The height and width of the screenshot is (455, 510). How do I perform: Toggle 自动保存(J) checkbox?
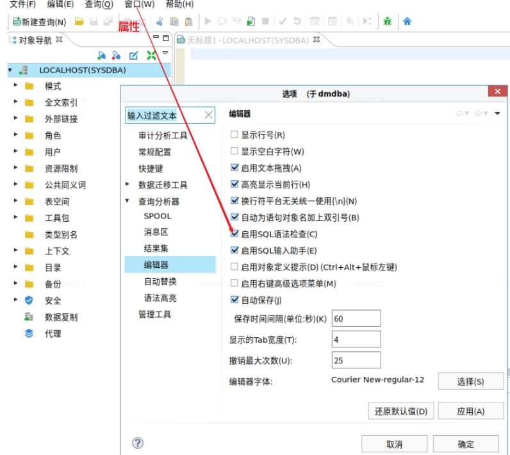tap(234, 299)
